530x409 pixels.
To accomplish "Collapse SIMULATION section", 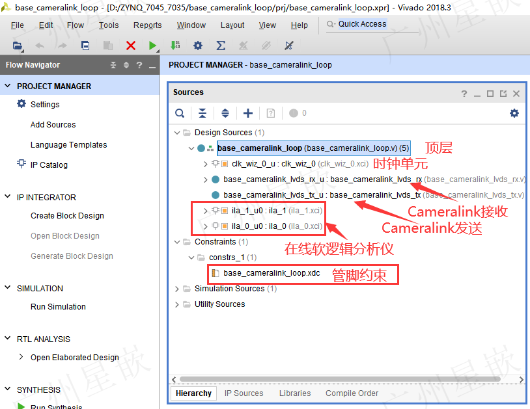I will click(7, 287).
